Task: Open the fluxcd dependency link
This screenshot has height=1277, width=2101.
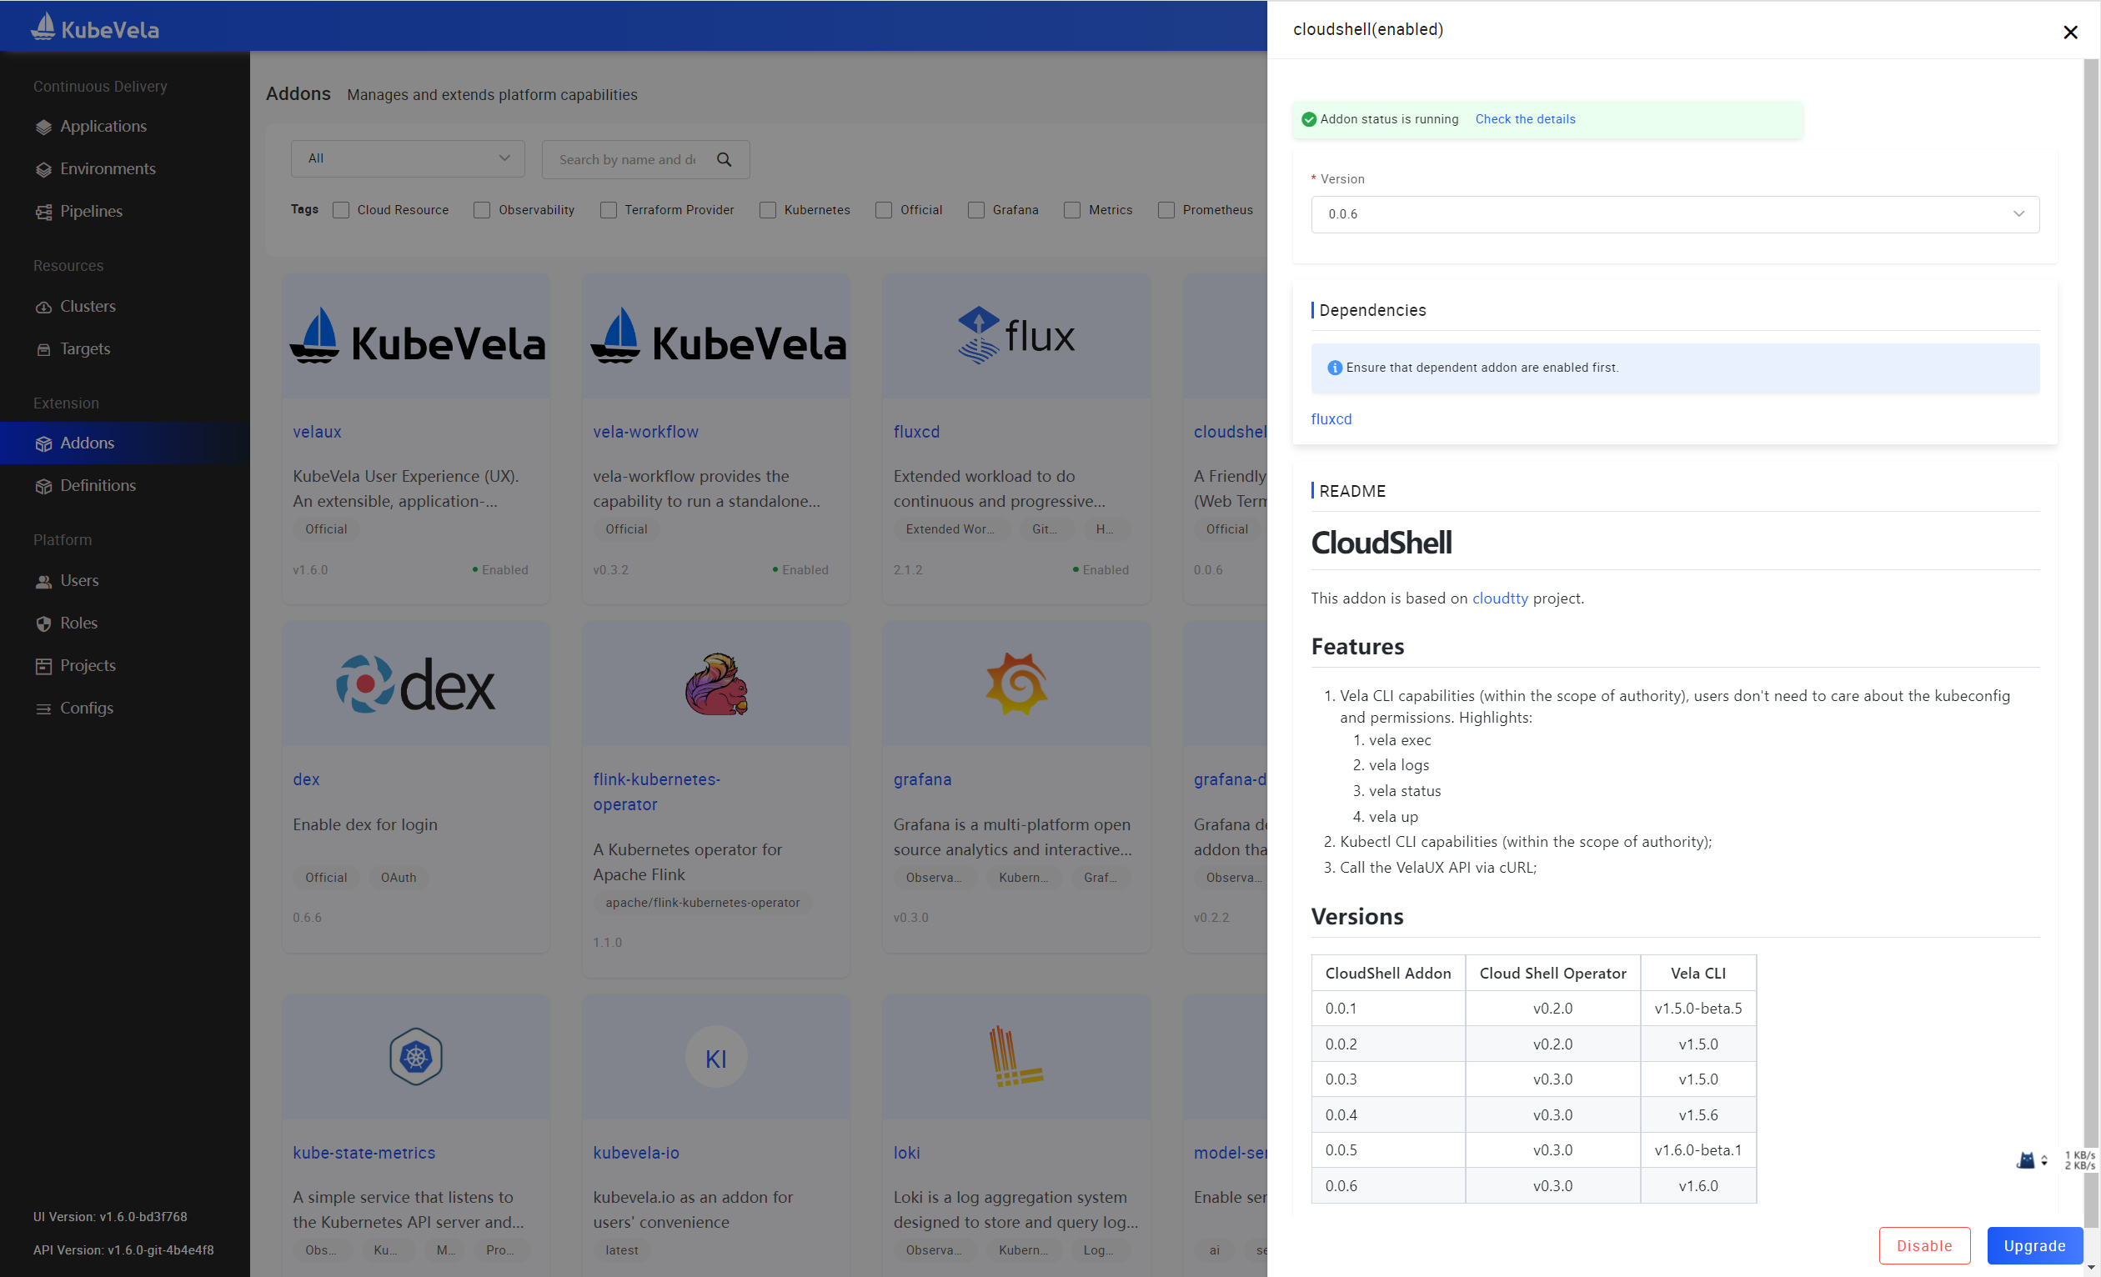Action: [1331, 418]
